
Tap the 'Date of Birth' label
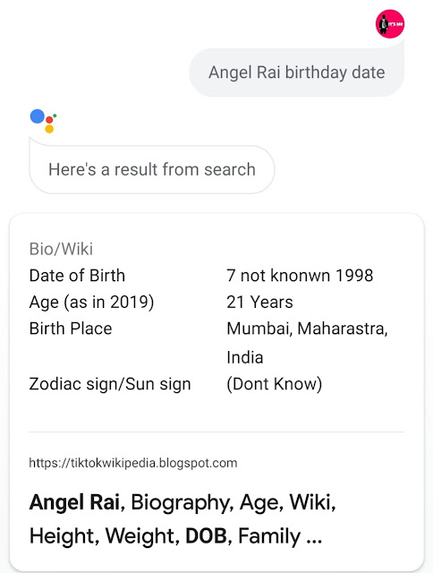77,276
